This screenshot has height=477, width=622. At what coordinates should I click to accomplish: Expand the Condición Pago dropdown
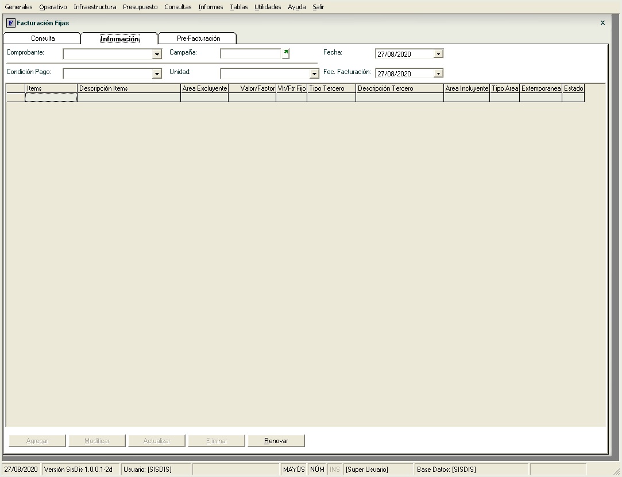(x=157, y=74)
